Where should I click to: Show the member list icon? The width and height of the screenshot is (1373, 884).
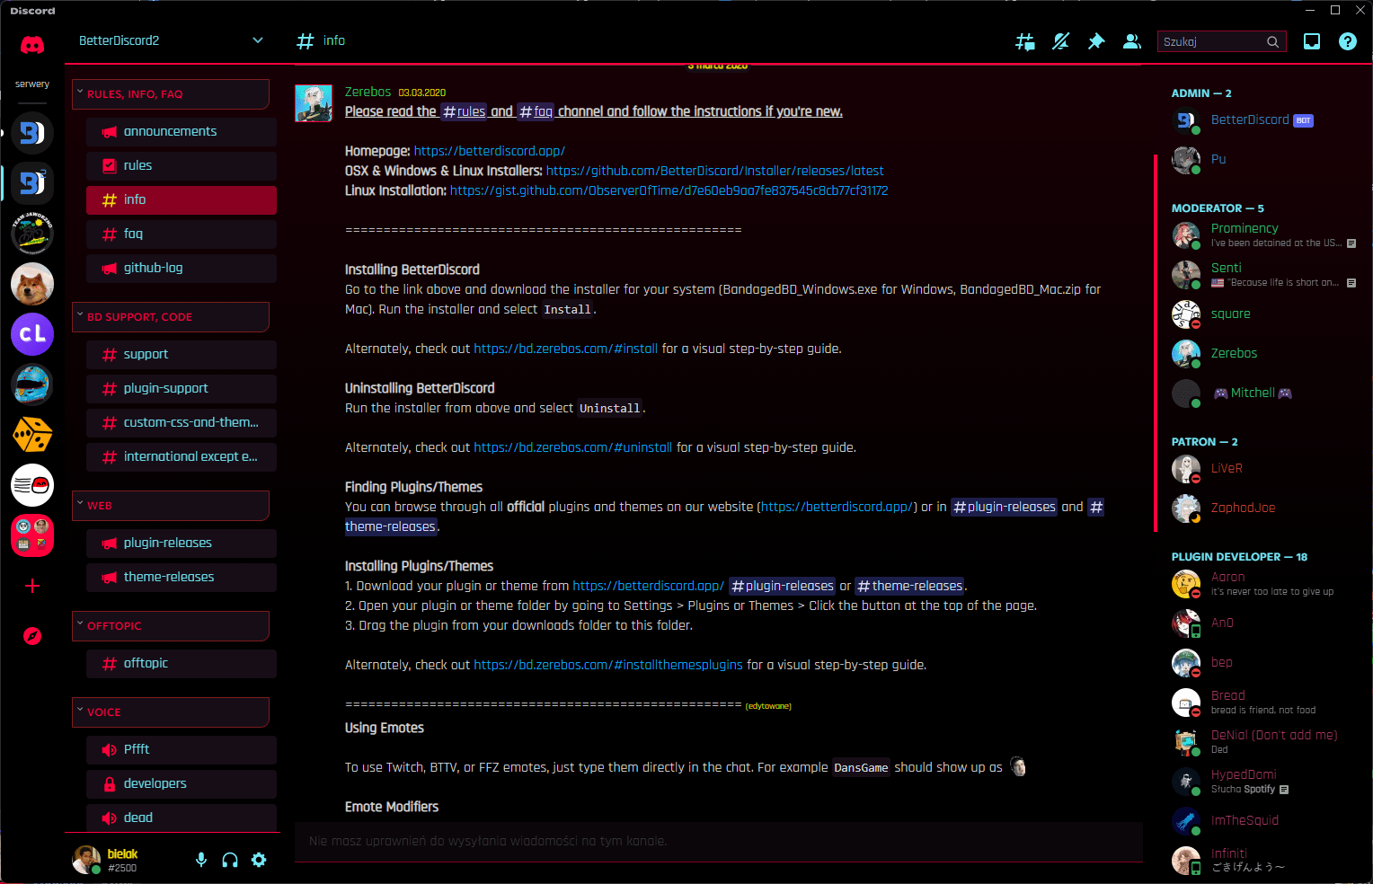point(1131,41)
